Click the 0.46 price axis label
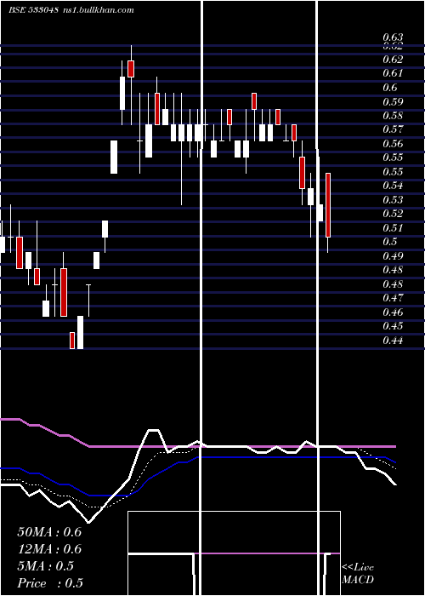 pyautogui.click(x=393, y=312)
